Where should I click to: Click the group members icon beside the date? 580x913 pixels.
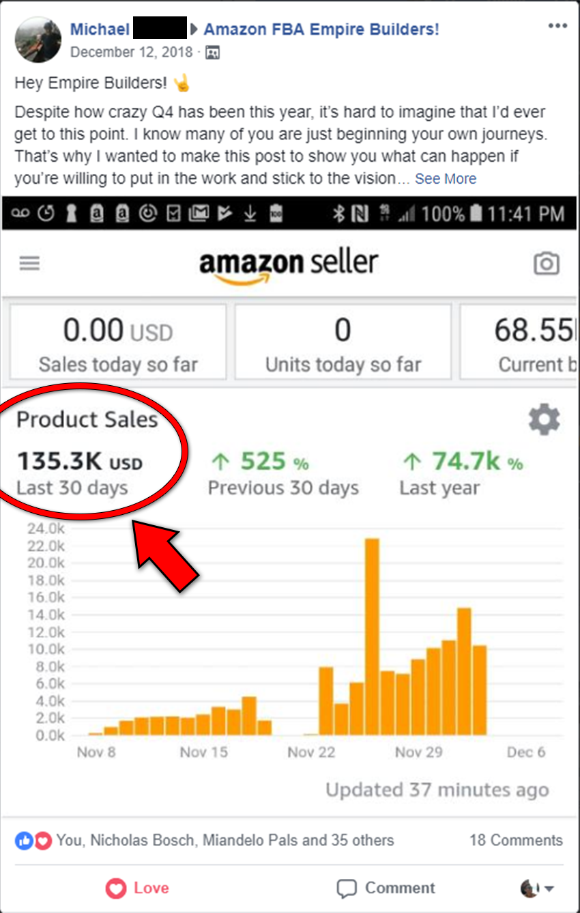[212, 53]
